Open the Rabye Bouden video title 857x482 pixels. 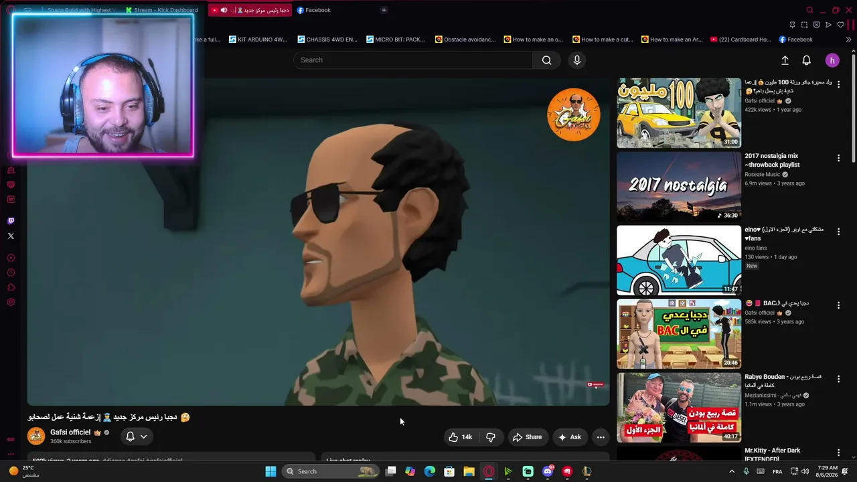click(x=783, y=381)
